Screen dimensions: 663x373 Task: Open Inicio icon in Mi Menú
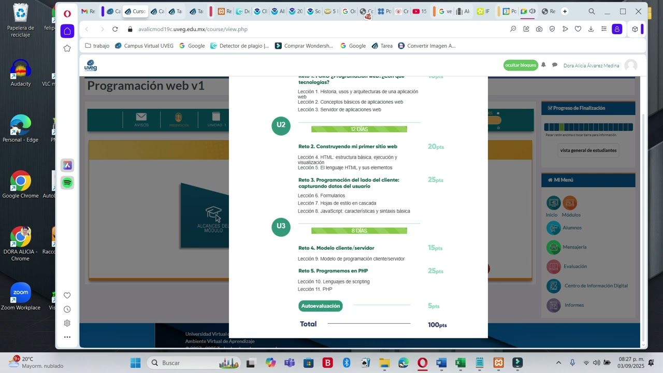(x=553, y=203)
